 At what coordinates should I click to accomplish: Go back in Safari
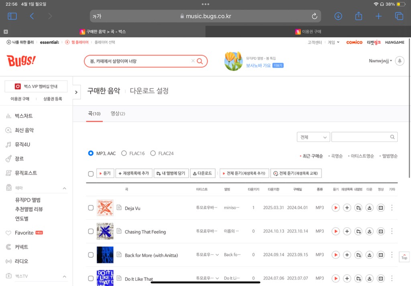[x=32, y=16]
